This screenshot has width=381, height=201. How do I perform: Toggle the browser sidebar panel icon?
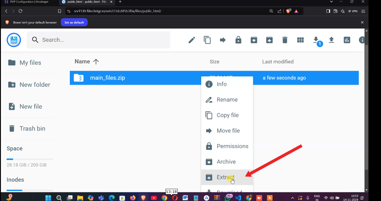click(x=328, y=11)
